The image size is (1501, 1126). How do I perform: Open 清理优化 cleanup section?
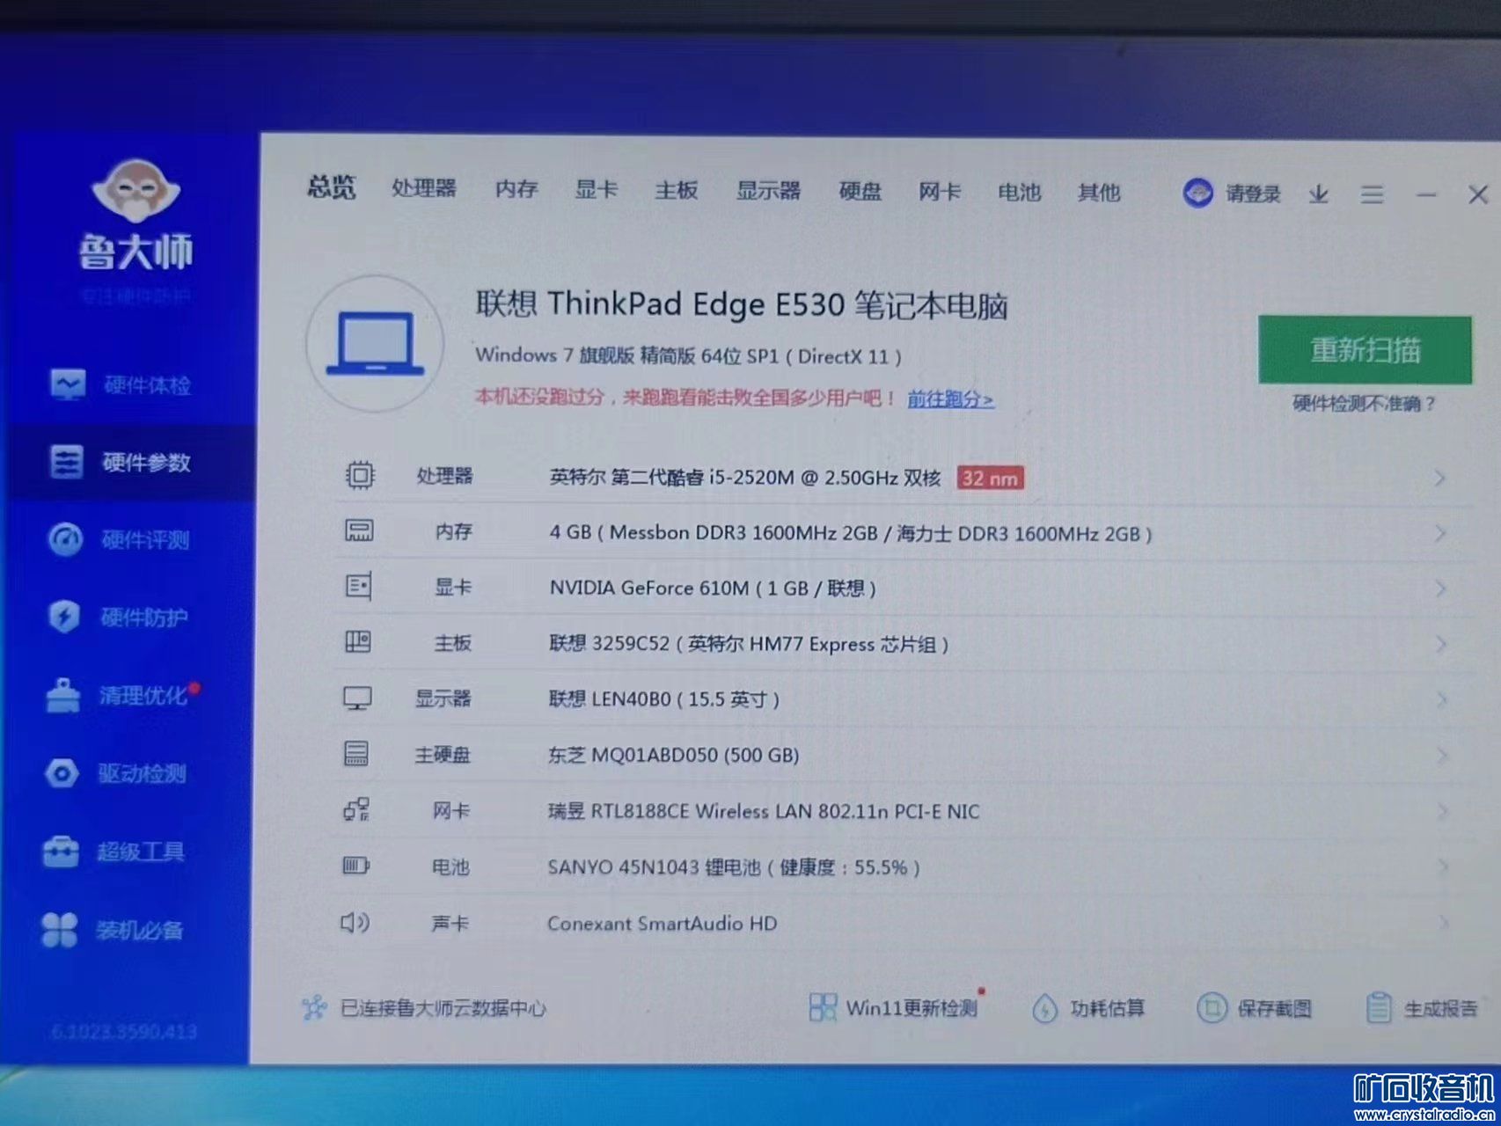[x=121, y=695]
